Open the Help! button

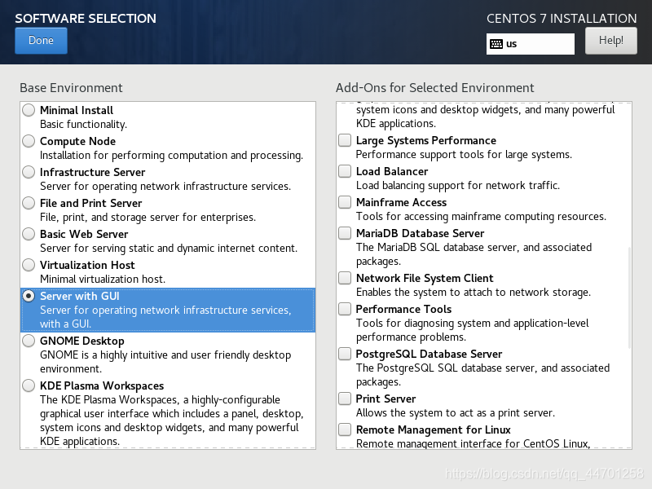coord(610,40)
